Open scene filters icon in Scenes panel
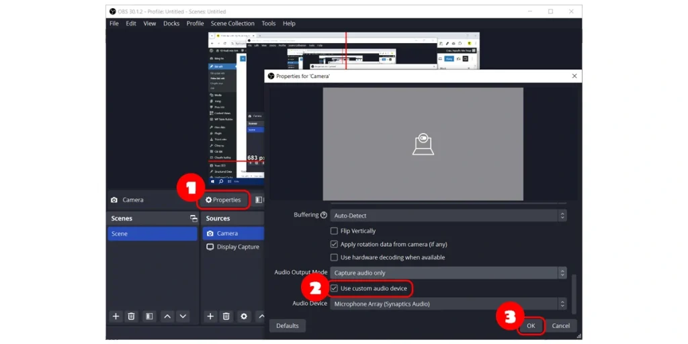 pyautogui.click(x=149, y=316)
